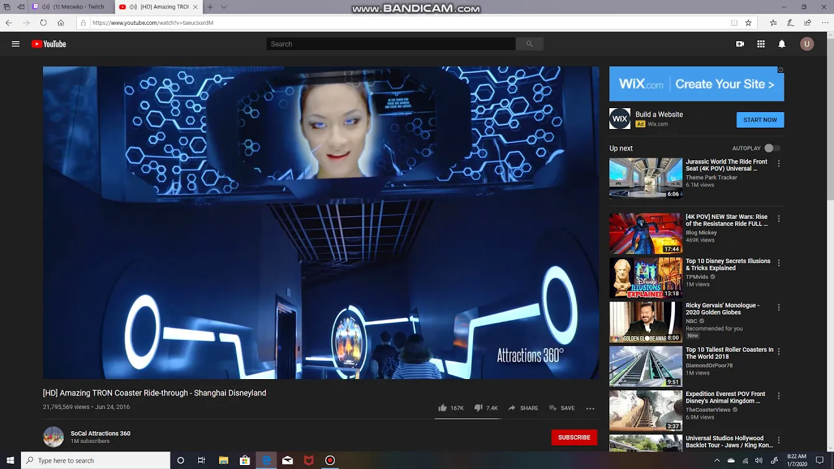
Task: Click the YouTube search field
Action: pyautogui.click(x=391, y=44)
